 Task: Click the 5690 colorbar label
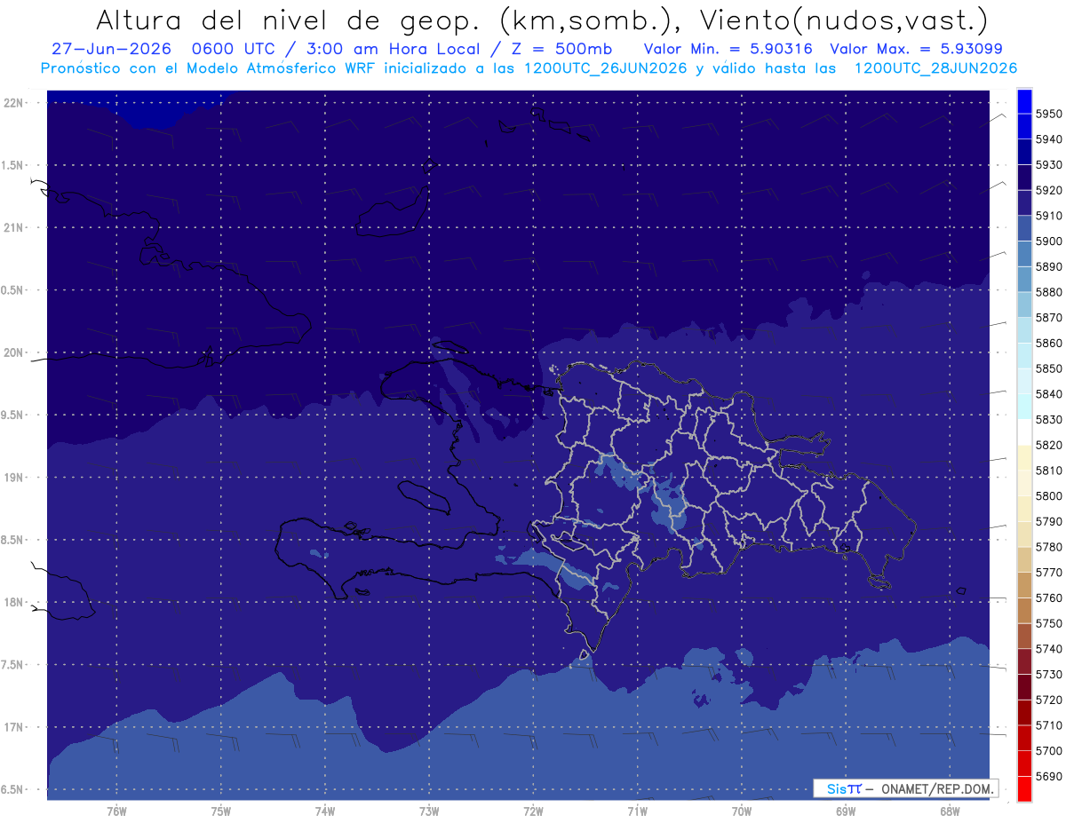click(1049, 777)
